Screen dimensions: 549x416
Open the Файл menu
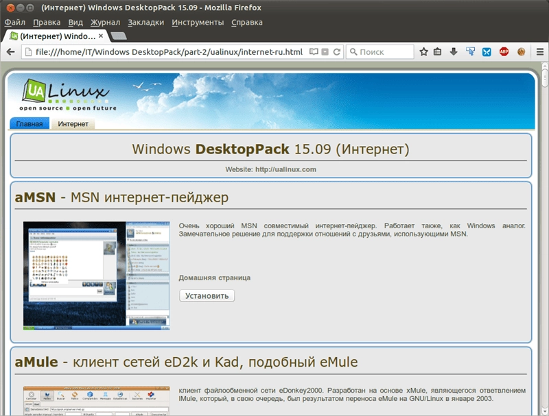click(x=14, y=23)
